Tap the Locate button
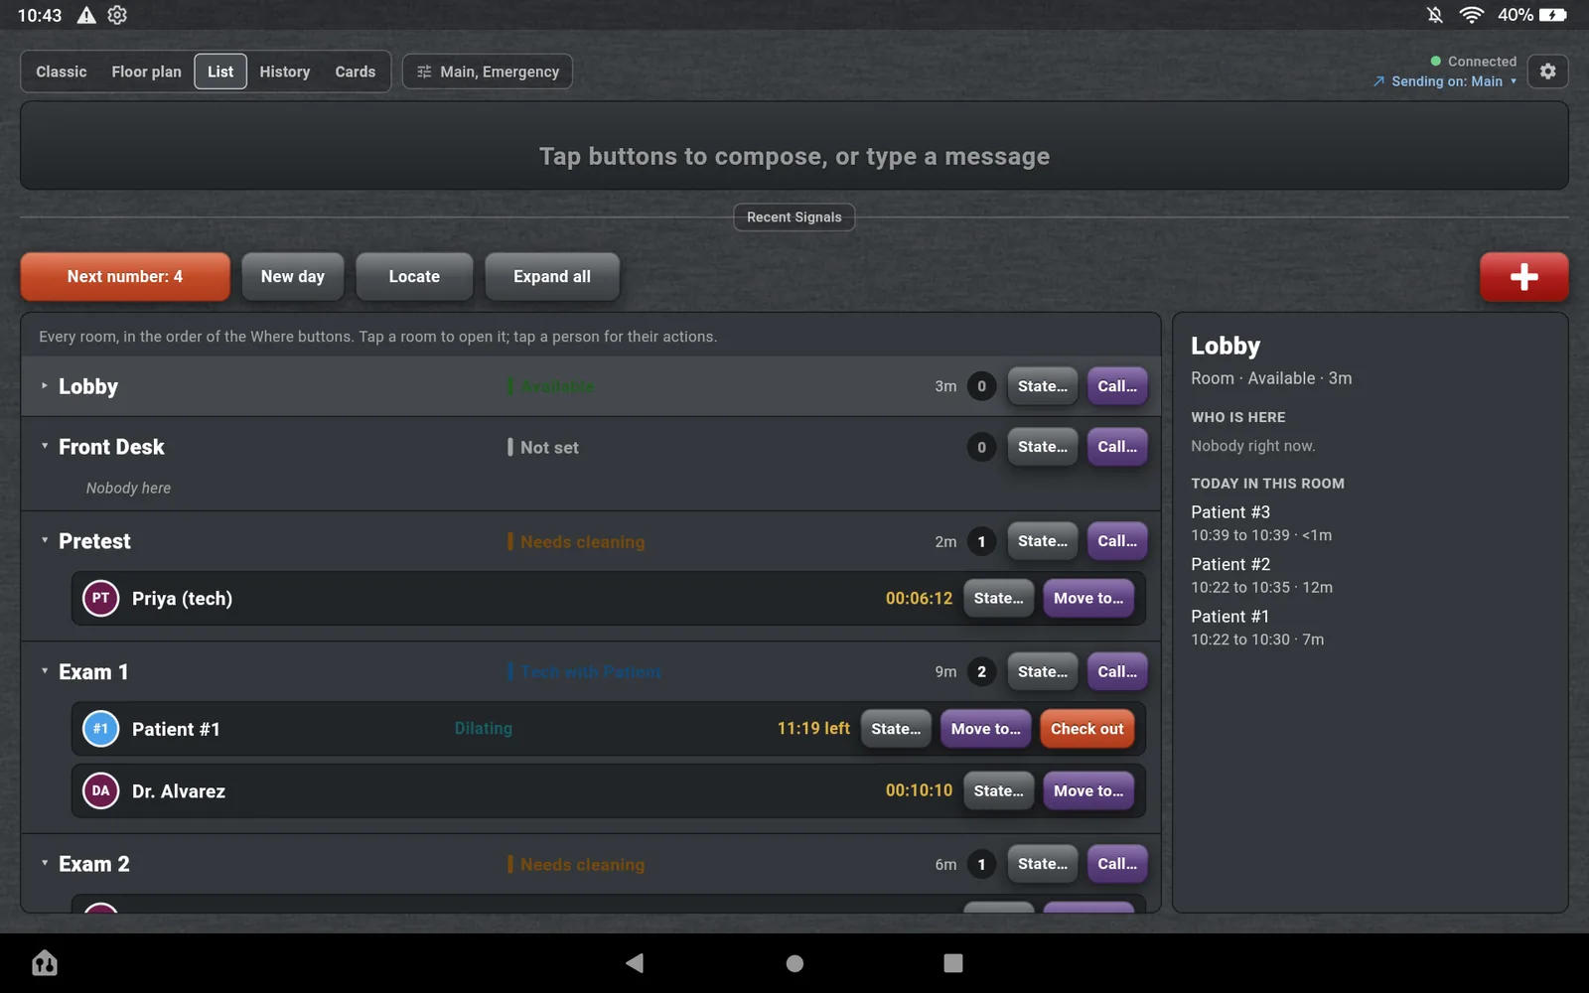The height and width of the screenshot is (993, 1589). pyautogui.click(x=414, y=277)
